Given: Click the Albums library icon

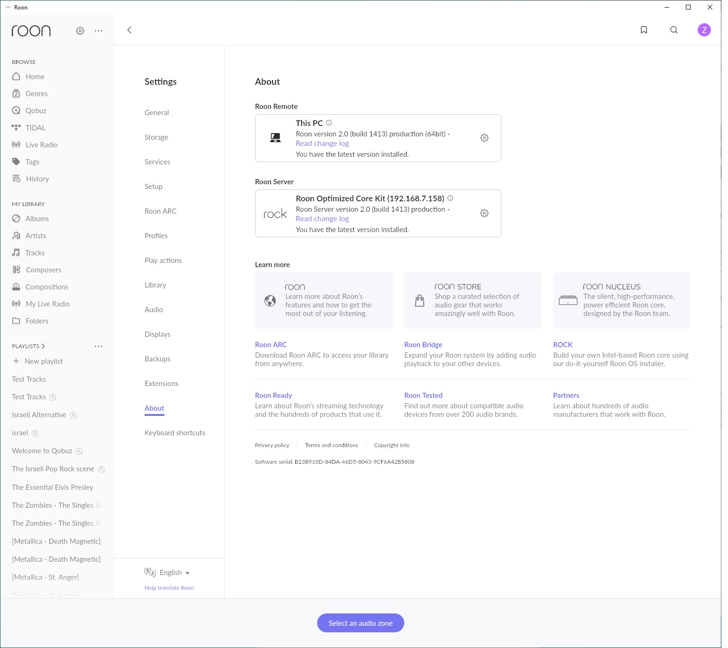Looking at the screenshot, I should coord(16,218).
